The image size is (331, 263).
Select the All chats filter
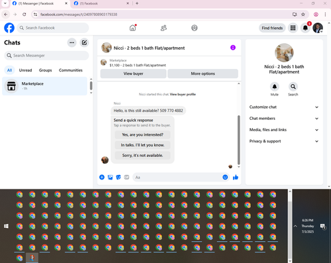tap(9, 70)
